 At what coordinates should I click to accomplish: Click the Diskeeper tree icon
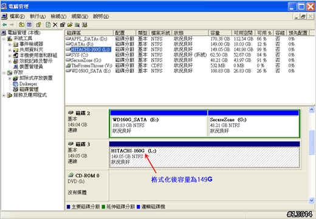[x=16, y=84]
